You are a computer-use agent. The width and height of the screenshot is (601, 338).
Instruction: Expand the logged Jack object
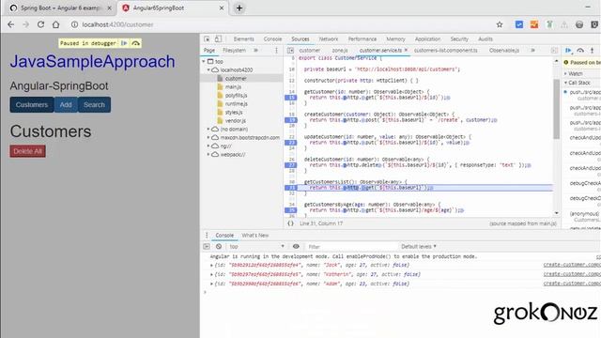pyautogui.click(x=211, y=265)
